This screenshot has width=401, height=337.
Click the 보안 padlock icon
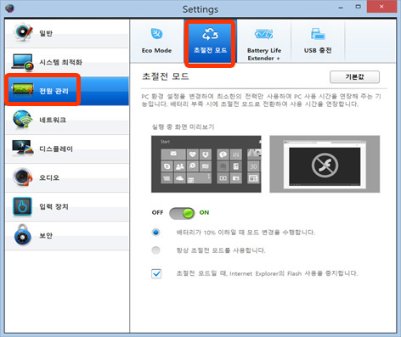click(x=22, y=235)
